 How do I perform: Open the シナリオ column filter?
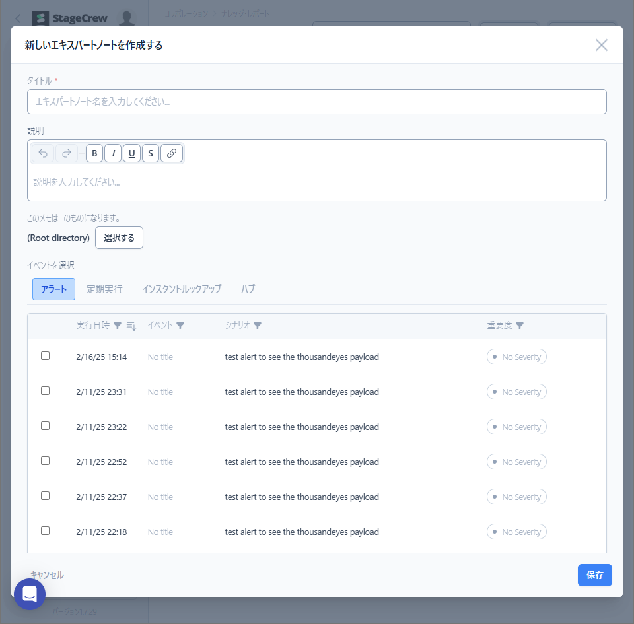pos(258,326)
